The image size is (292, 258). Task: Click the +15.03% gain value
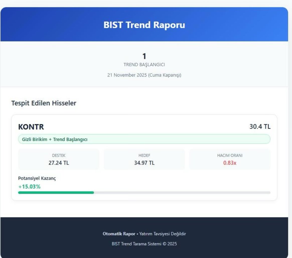click(29, 186)
